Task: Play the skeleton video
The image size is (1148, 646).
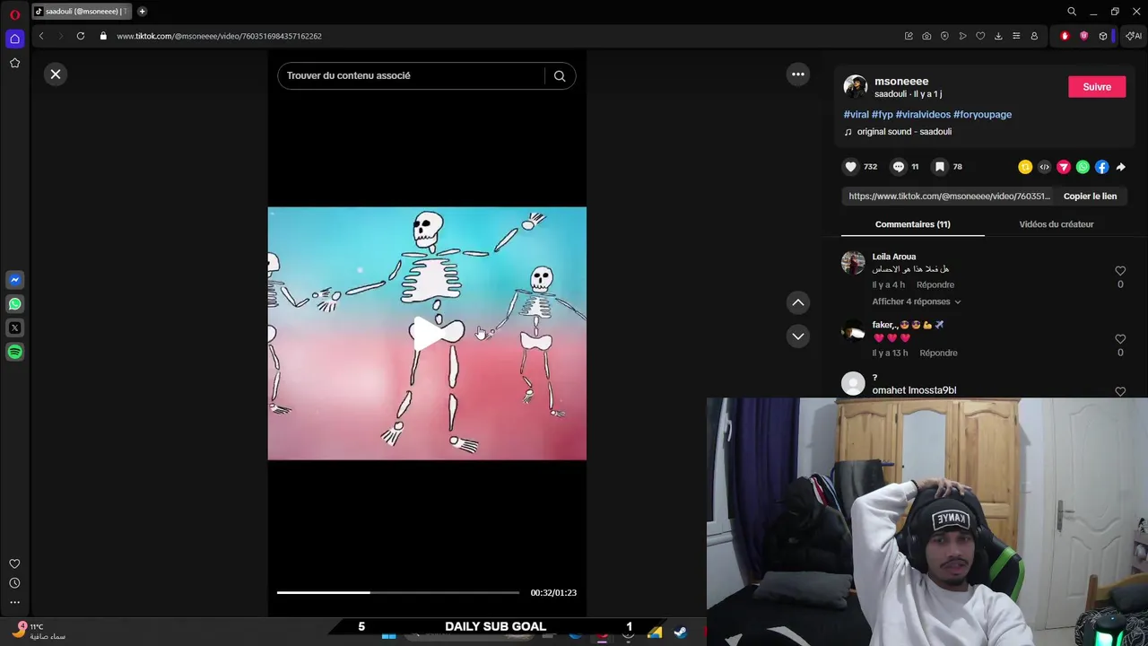Action: click(x=428, y=334)
